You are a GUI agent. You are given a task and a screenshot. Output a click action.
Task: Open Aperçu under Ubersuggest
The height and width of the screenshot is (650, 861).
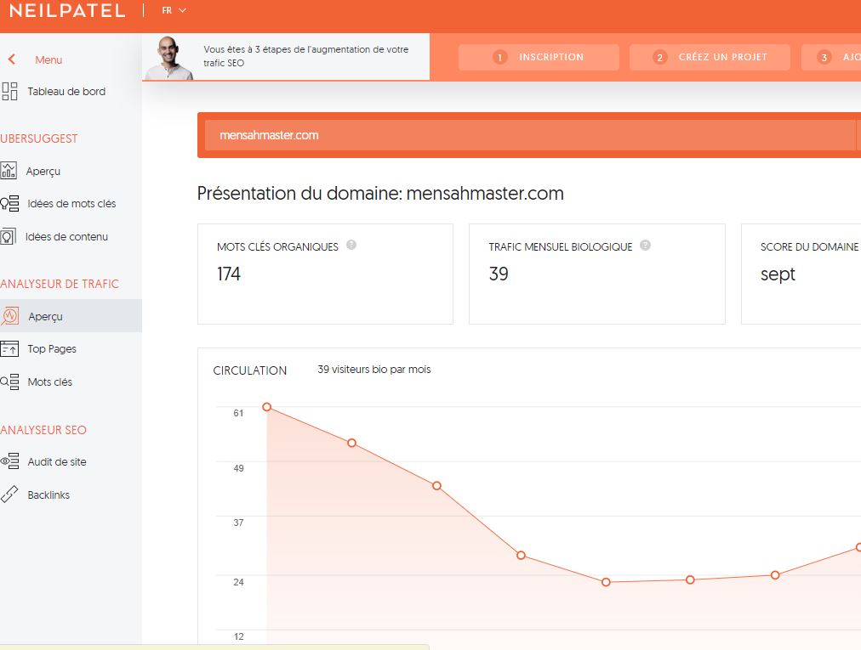[43, 171]
